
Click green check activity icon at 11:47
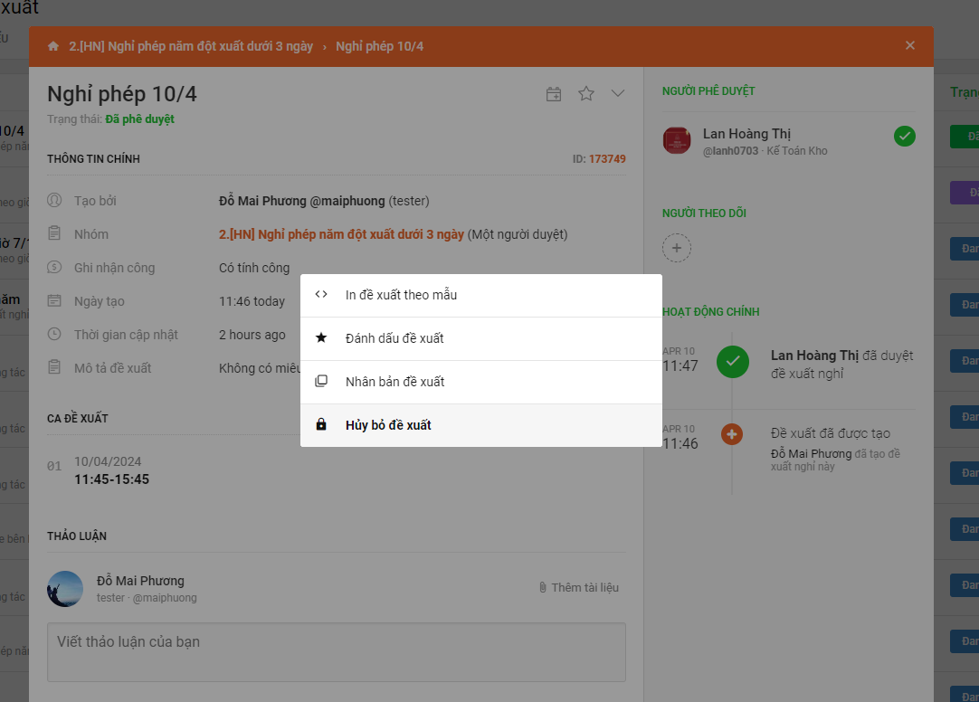[x=733, y=361]
